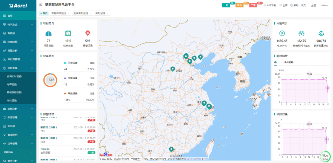Click the 1616 device status donut chart
333x163 pixels.
(50, 80)
